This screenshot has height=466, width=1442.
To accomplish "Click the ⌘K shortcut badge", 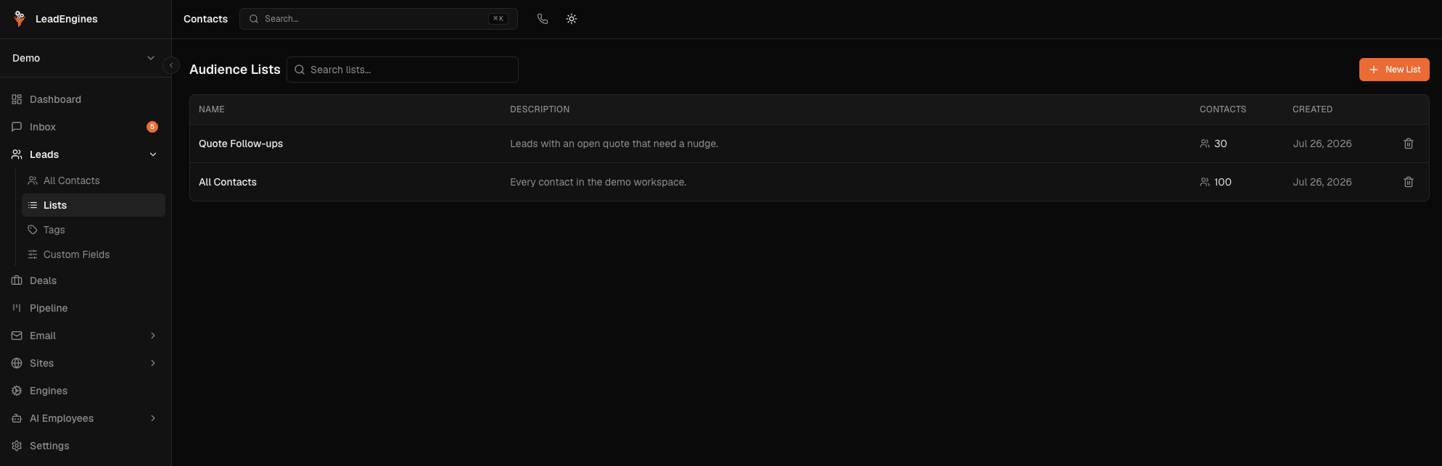I will click(x=498, y=19).
